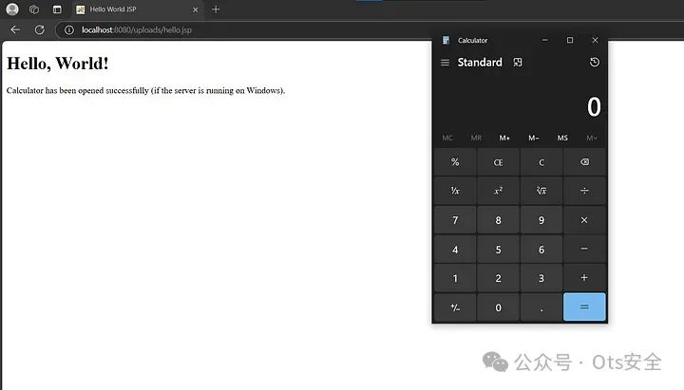The image size is (684, 390).
Task: Click digit 0 on the keypad
Action: pos(498,307)
